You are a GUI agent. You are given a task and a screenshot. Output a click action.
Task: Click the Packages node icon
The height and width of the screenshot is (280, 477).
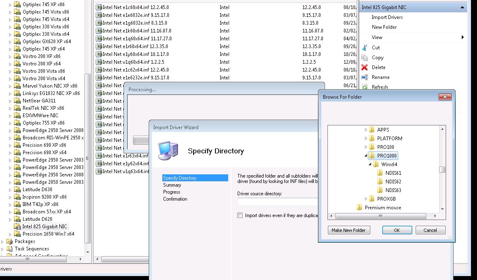10,241
